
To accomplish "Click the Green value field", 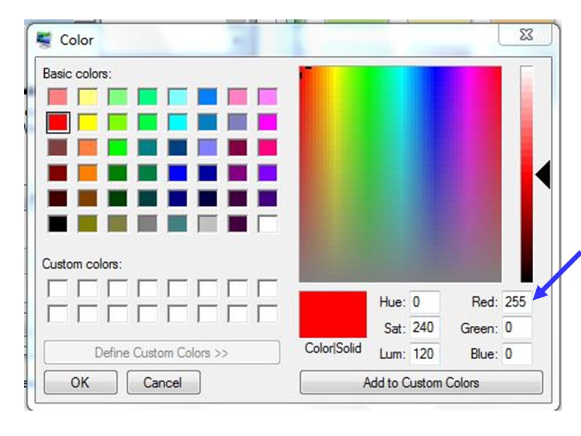I will pyautogui.click(x=517, y=328).
